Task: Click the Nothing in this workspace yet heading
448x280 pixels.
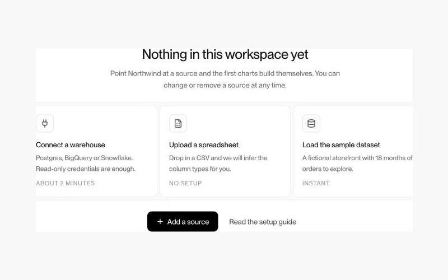Action: pos(225,54)
